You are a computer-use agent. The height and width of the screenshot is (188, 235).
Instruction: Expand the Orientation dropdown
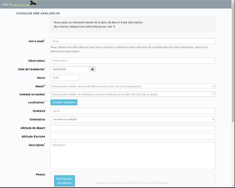pos(133,119)
